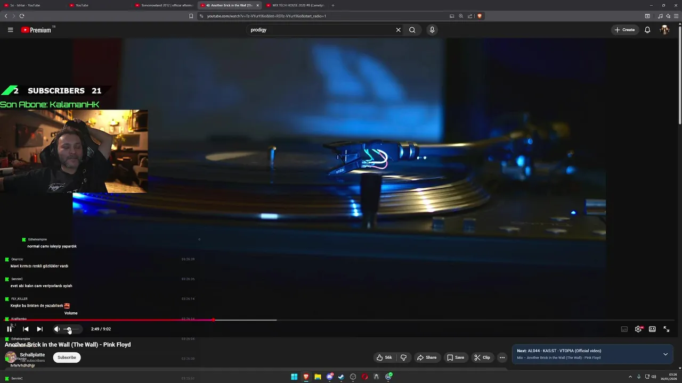
Task: Bookmark this page
Action: (x=191, y=16)
